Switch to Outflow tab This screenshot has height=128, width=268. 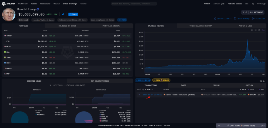(249, 85)
